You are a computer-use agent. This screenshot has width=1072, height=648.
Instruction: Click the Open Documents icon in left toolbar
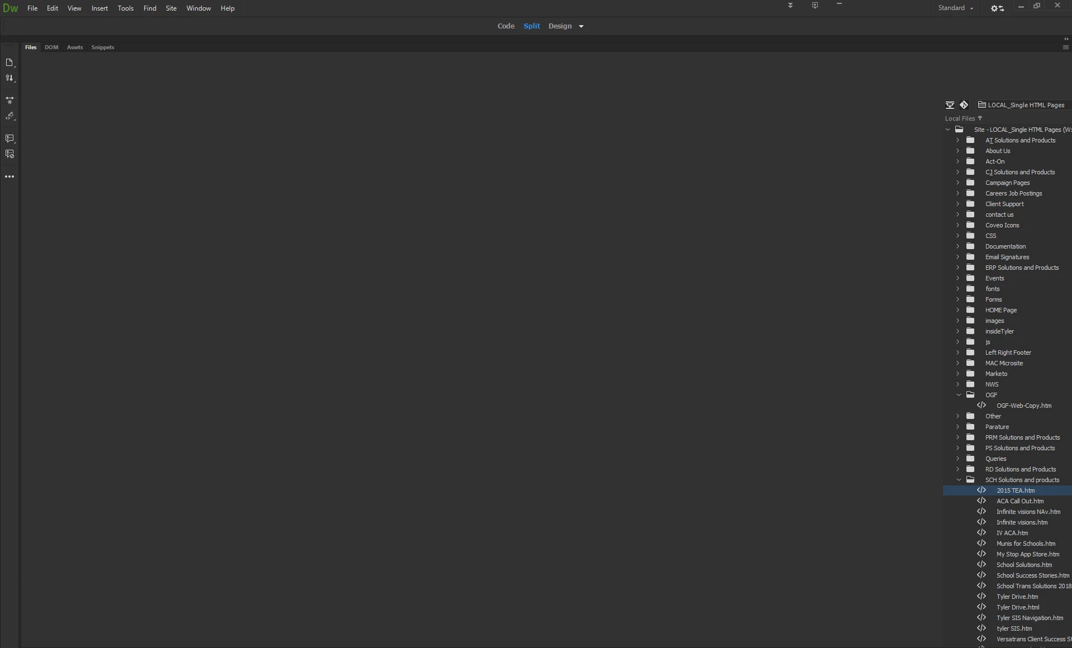coord(9,63)
